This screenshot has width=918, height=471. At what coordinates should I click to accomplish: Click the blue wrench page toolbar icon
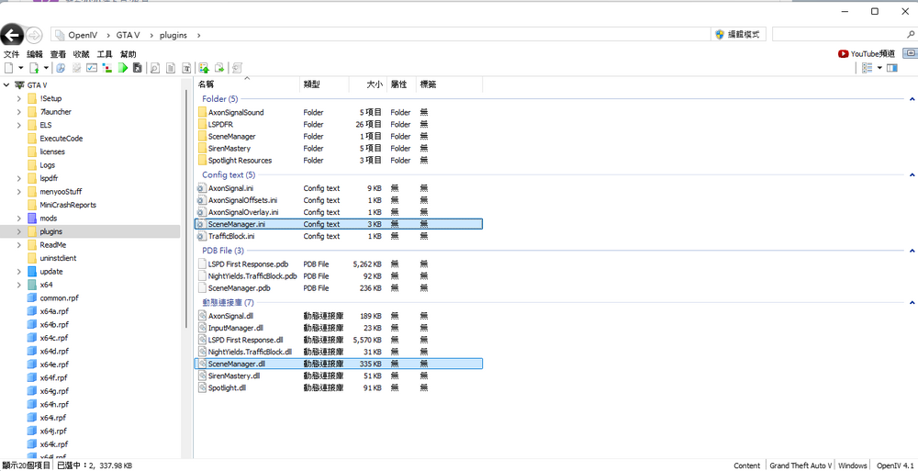(x=61, y=68)
